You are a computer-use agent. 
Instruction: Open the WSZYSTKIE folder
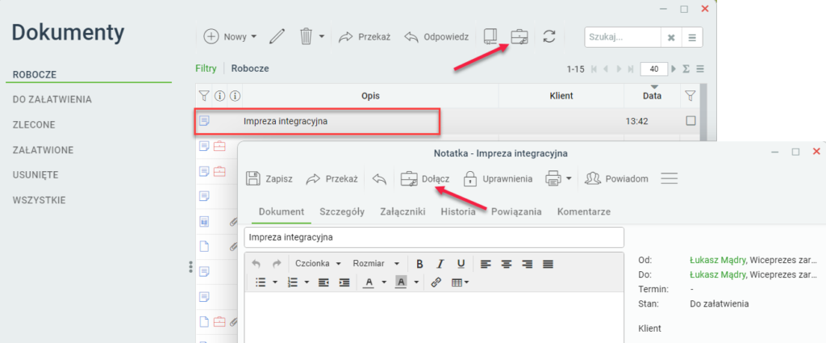39,200
